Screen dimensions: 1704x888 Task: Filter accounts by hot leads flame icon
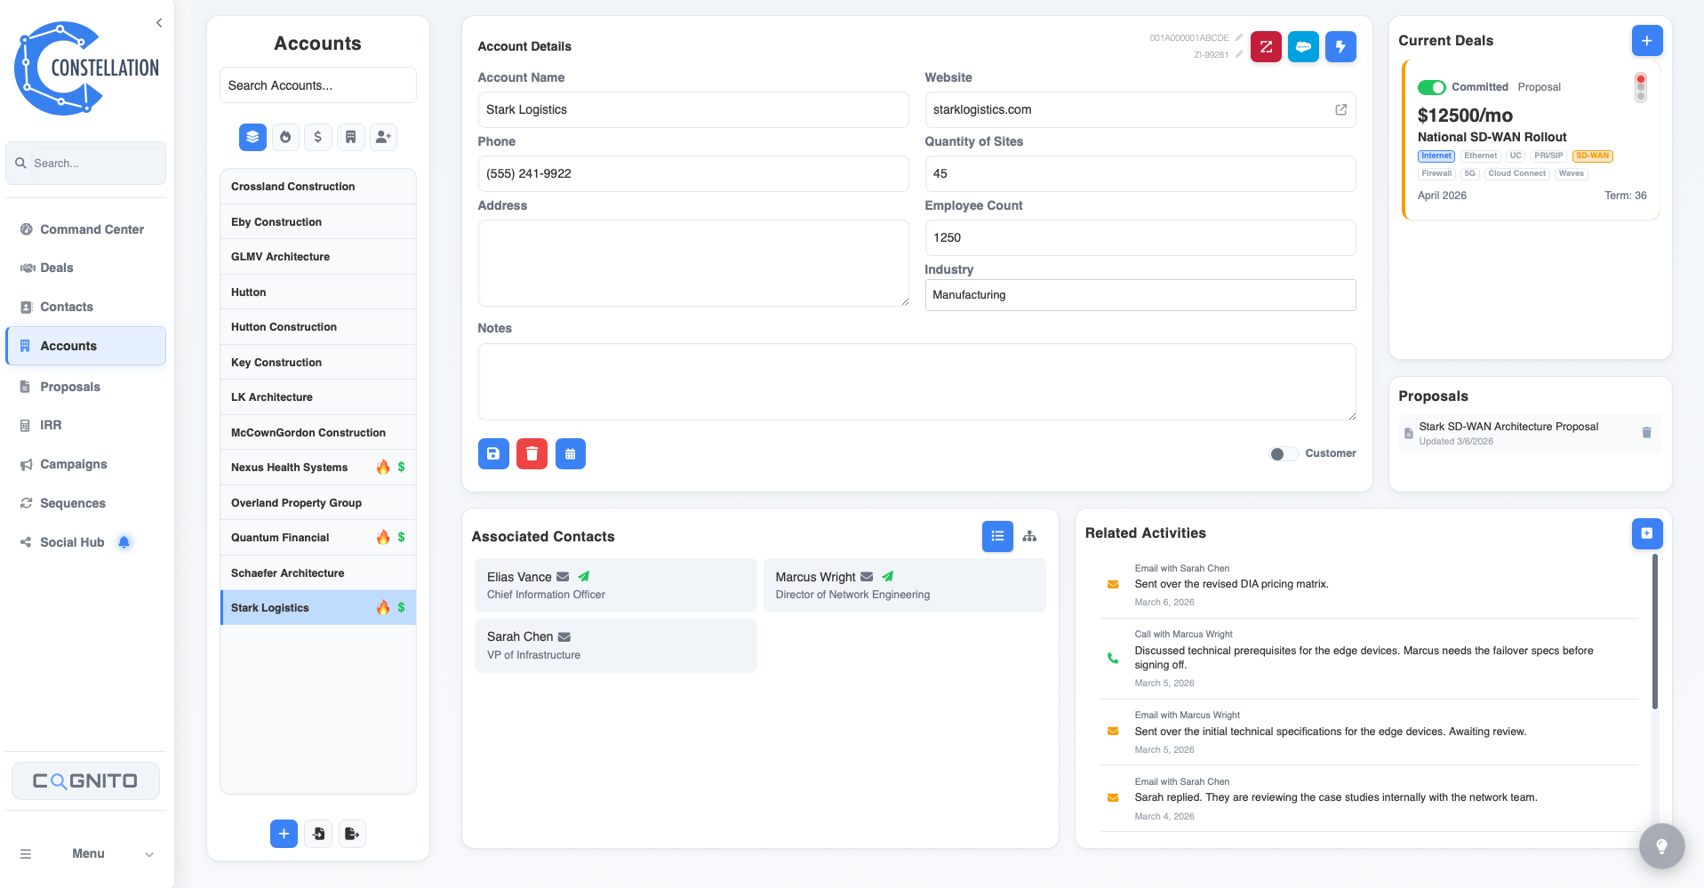(285, 137)
